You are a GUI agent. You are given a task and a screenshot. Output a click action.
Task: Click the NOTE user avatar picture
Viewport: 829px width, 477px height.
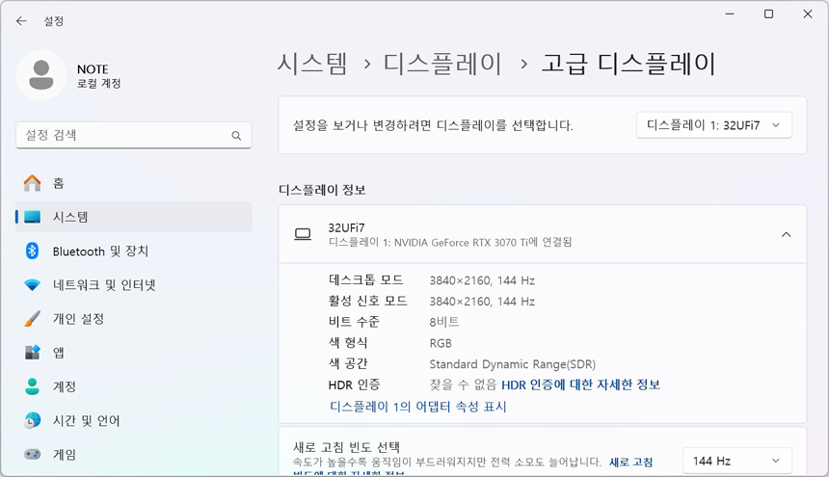[41, 75]
